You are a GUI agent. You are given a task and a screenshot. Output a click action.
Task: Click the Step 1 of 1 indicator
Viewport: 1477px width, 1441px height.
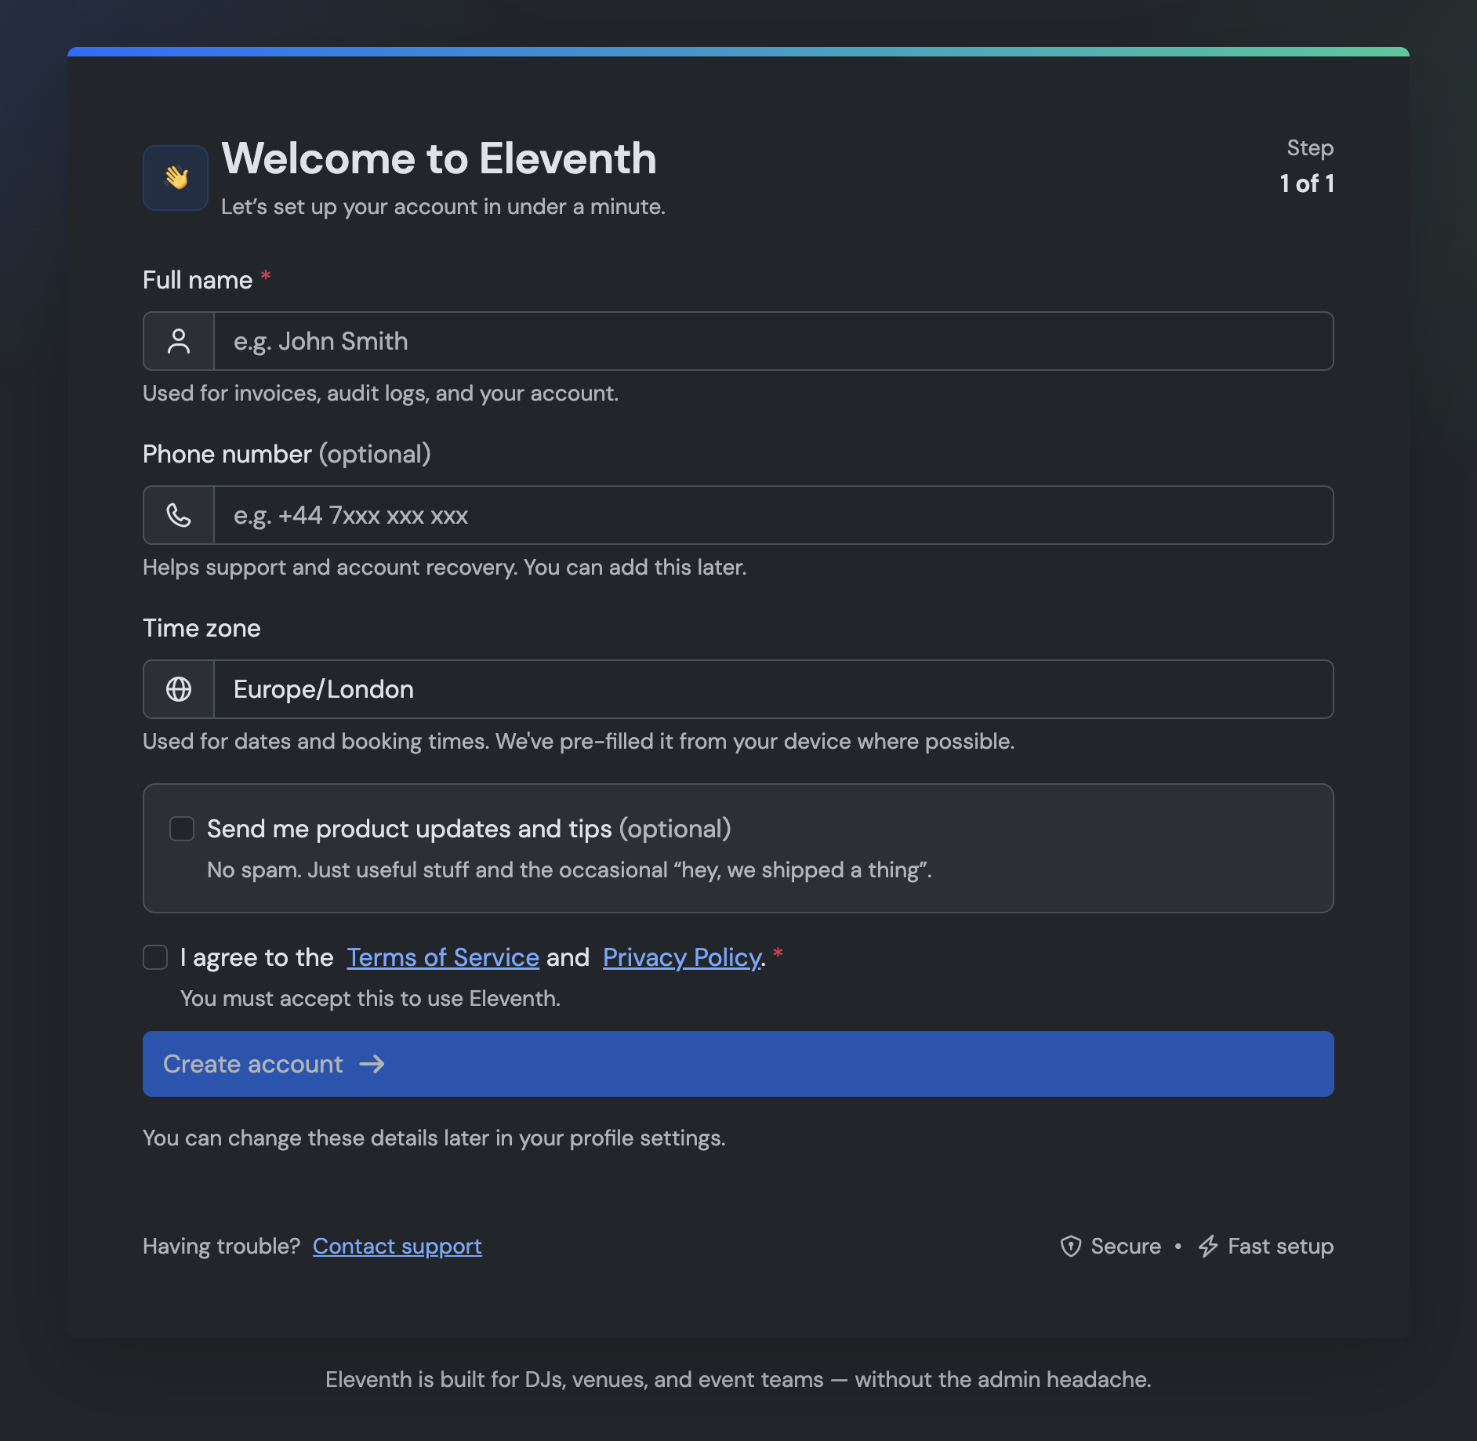(x=1307, y=165)
